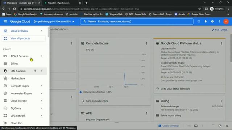Select IAM & Admin in sidebar

[x=18, y=71]
